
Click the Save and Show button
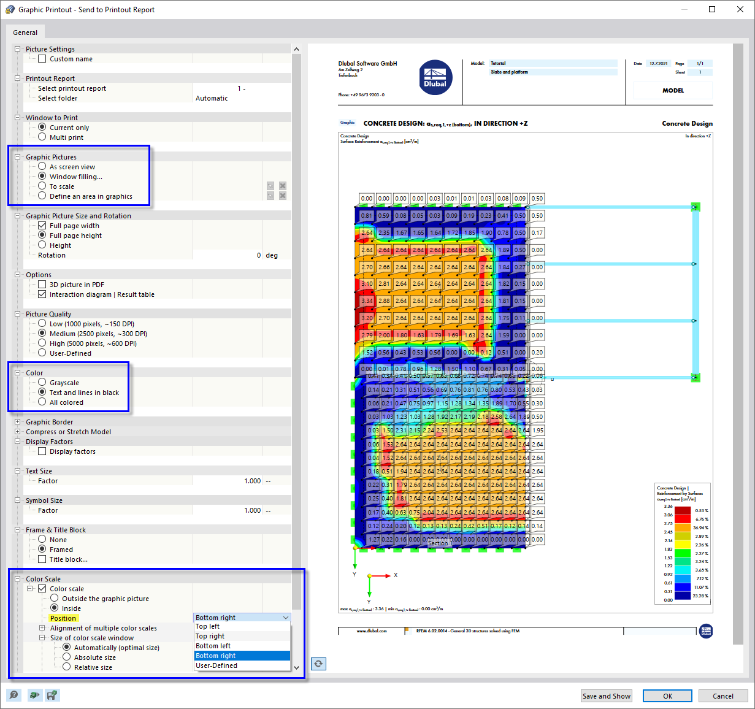606,696
